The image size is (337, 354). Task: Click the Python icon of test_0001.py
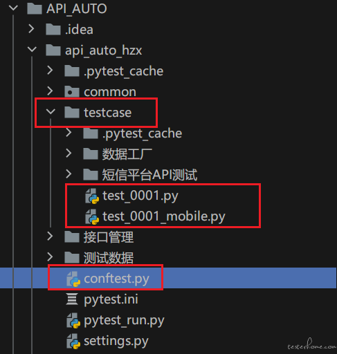92,196
